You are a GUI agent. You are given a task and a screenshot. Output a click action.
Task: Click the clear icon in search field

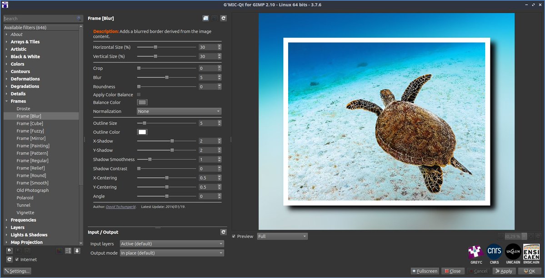click(79, 19)
